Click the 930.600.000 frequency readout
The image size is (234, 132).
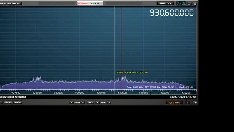[172, 12]
